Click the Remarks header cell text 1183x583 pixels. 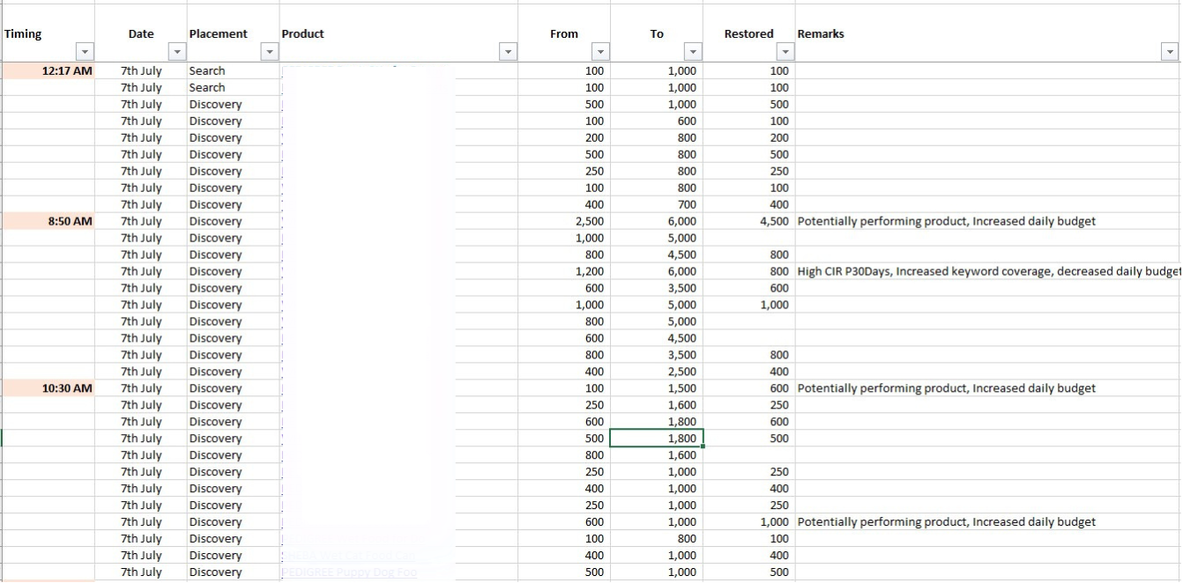pyautogui.click(x=821, y=33)
